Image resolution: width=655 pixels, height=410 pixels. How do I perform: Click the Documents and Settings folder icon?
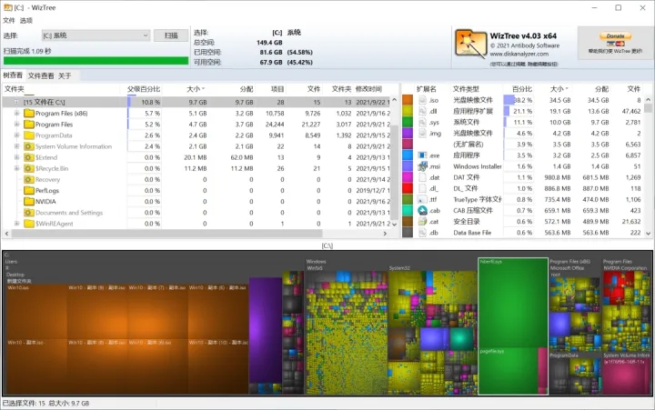[x=29, y=213]
